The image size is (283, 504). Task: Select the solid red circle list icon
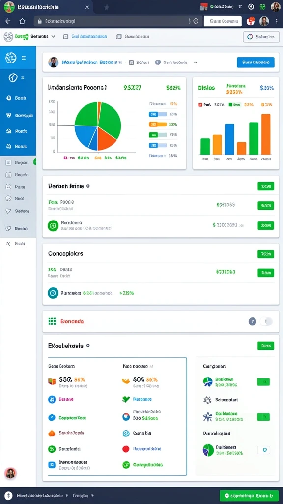tap(126, 449)
